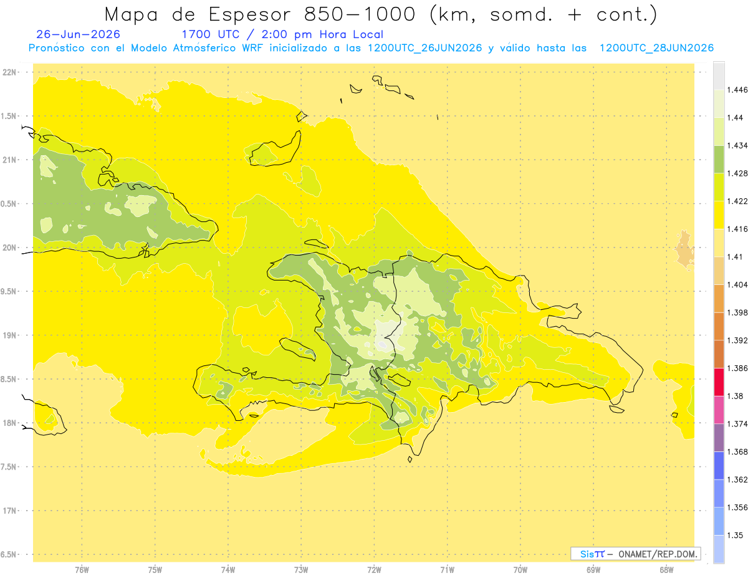Select the legend swatch between 1.44 and 1.446

coord(719,104)
